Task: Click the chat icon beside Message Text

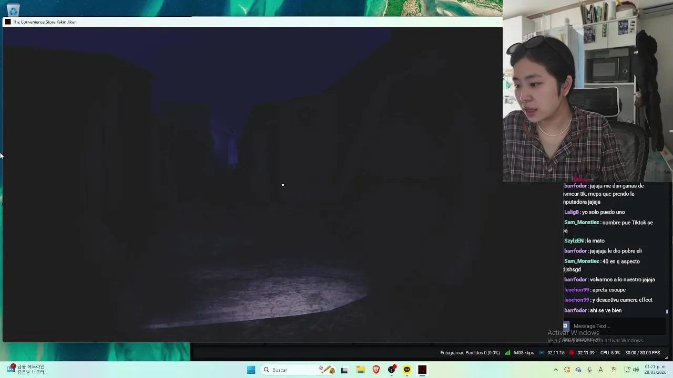Action: pos(566,326)
